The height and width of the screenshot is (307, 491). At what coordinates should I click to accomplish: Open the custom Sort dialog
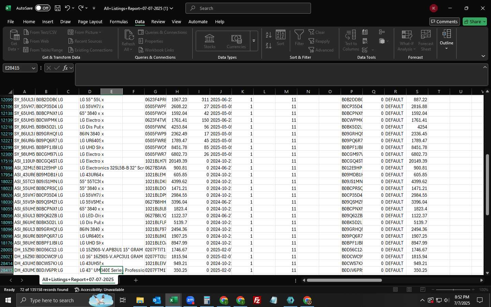tap(281, 38)
